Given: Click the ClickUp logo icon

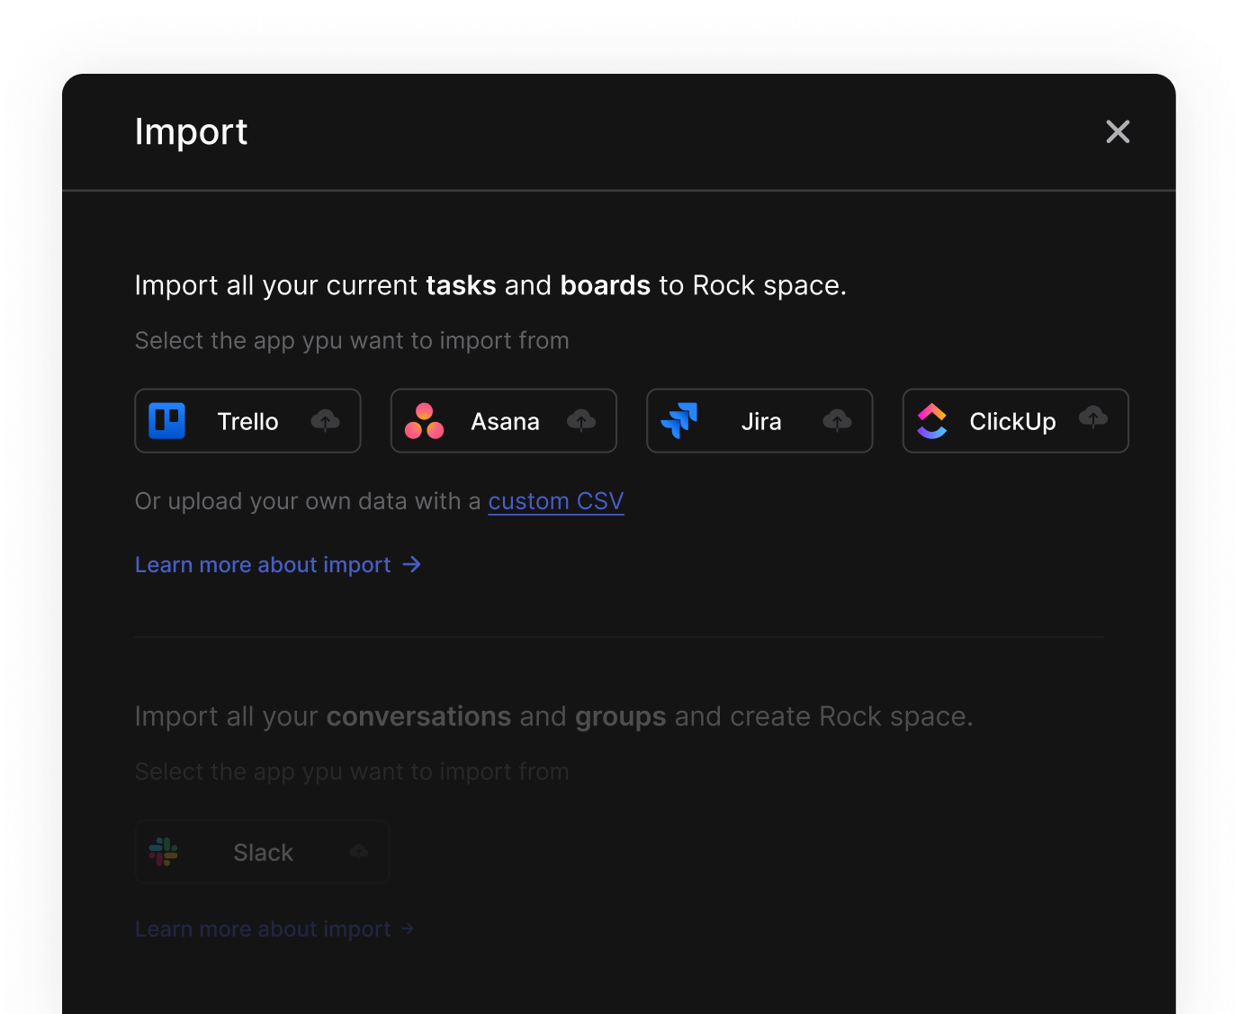Looking at the screenshot, I should click(932, 420).
